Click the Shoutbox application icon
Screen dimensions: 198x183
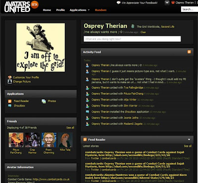pyautogui.click(x=10, y=106)
